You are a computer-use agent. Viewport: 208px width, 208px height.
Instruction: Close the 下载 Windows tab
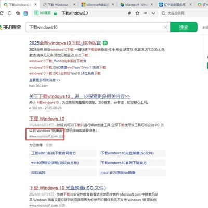74,5
